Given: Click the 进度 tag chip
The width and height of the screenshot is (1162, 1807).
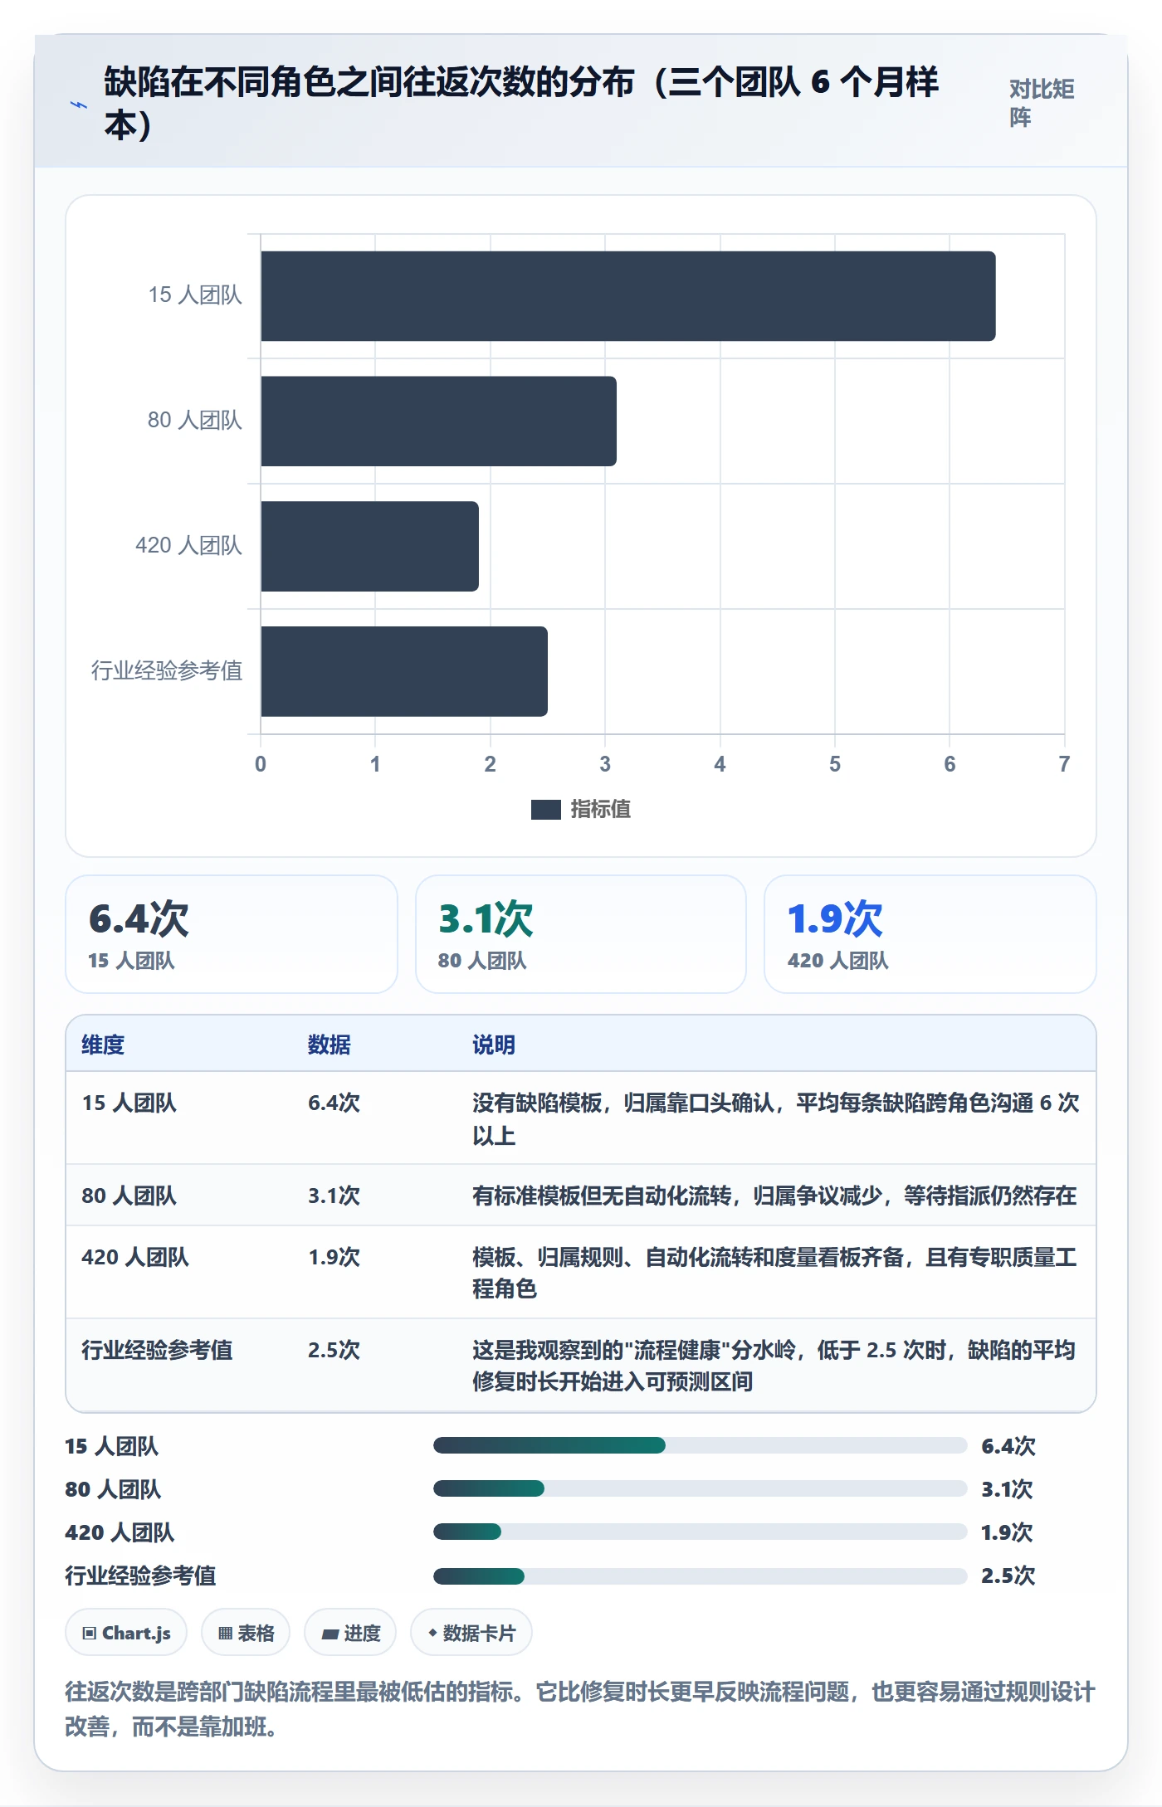Looking at the screenshot, I should (350, 1633).
